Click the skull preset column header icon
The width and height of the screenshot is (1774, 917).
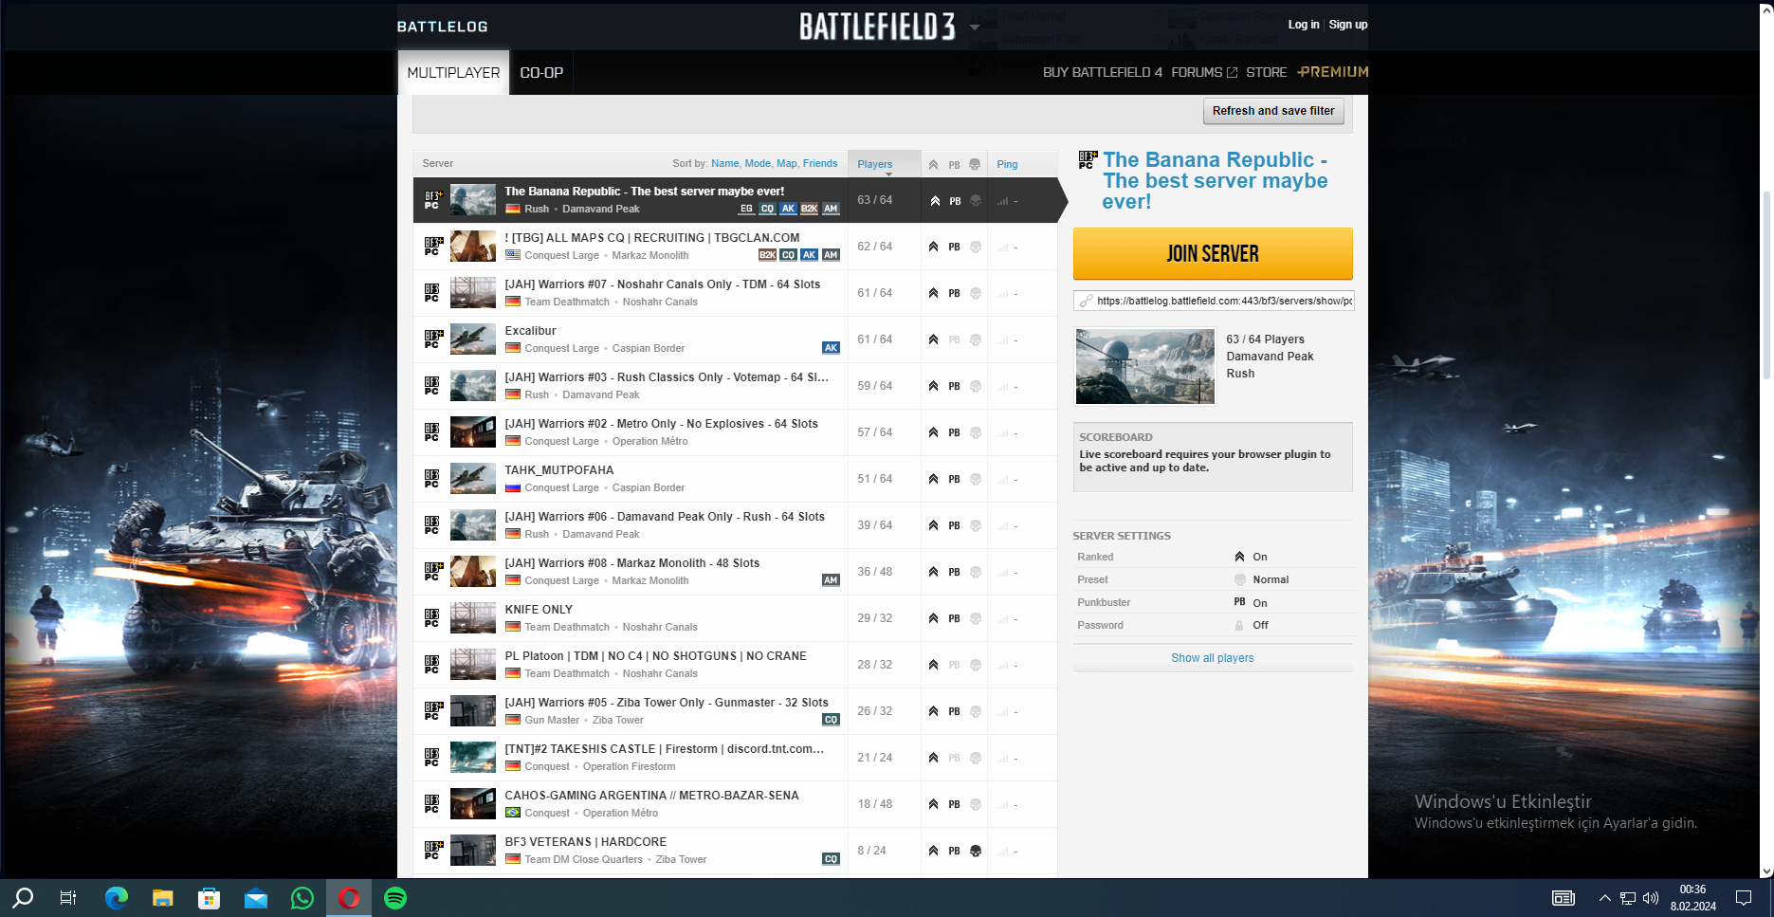click(x=975, y=164)
